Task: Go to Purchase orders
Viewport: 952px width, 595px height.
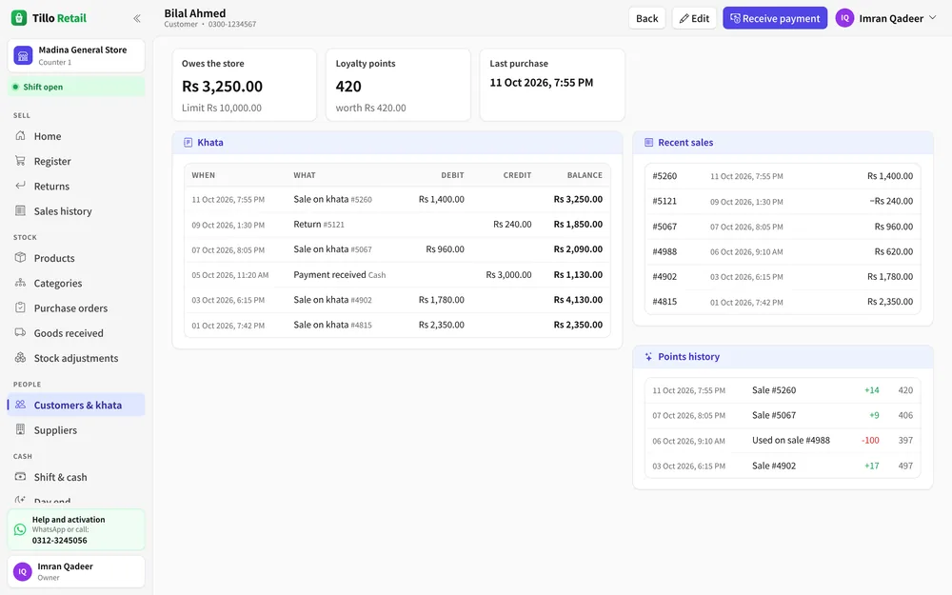Action: [76, 307]
